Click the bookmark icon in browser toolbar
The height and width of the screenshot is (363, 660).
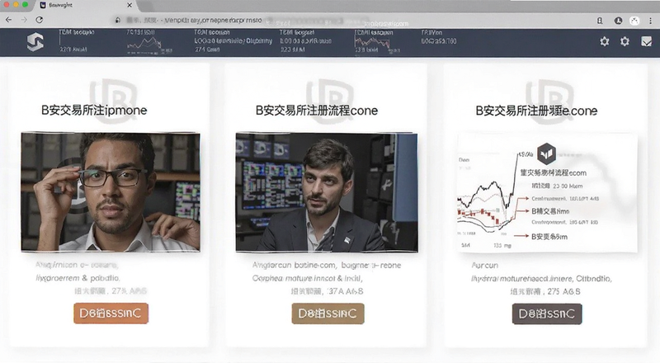point(600,21)
